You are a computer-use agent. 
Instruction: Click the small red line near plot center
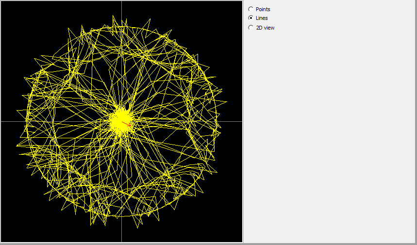pos(126,124)
